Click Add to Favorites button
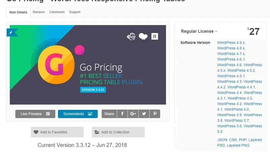 [57, 132]
